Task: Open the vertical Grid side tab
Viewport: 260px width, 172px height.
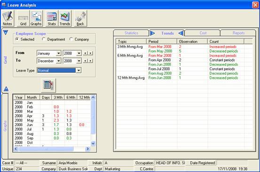Action: point(5,60)
